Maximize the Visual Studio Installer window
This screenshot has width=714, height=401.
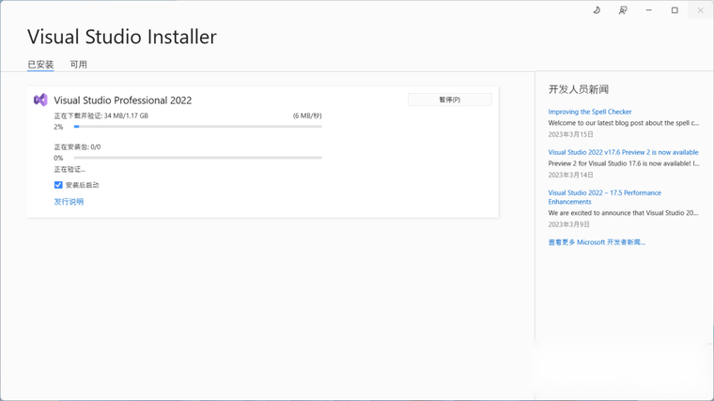point(675,10)
